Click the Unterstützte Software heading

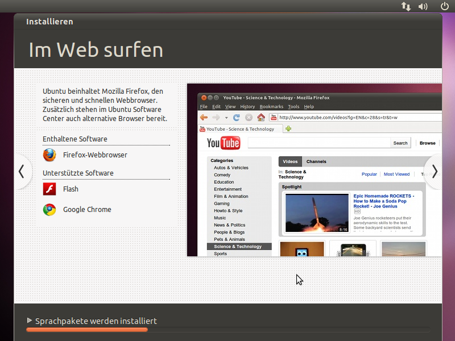point(78,173)
